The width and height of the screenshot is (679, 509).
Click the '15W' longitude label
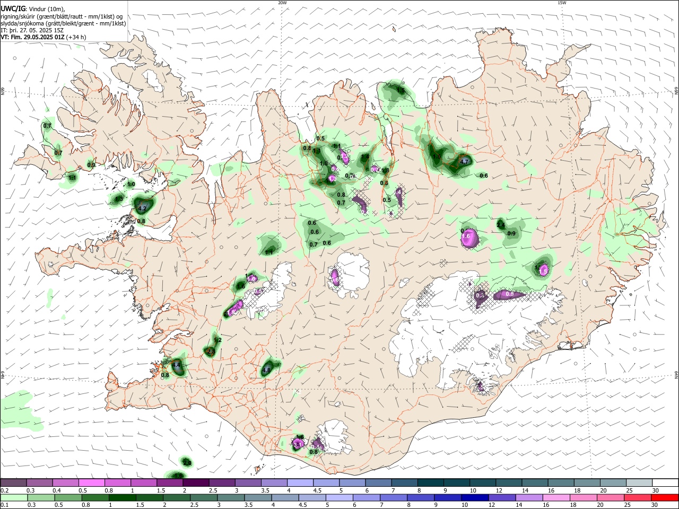[x=562, y=3]
